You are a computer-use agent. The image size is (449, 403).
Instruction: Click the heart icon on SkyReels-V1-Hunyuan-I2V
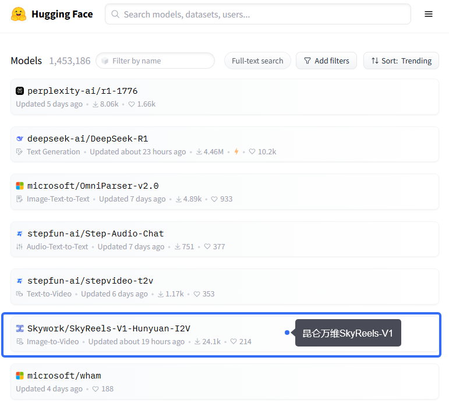coord(234,341)
